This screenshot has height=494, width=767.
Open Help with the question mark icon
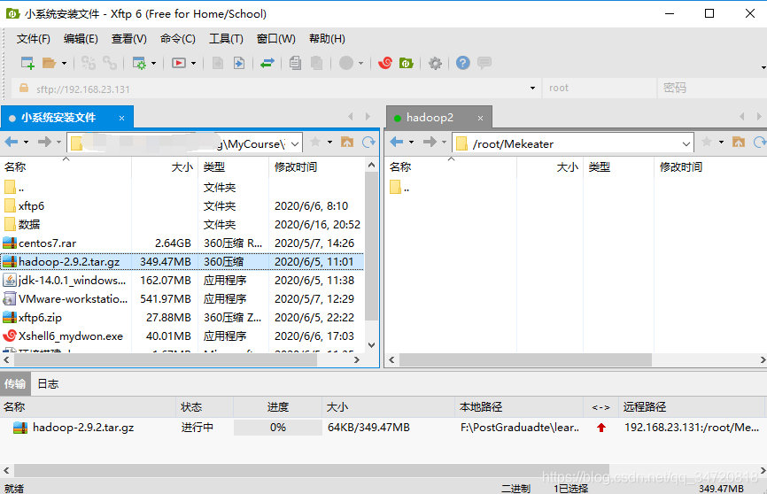[462, 63]
